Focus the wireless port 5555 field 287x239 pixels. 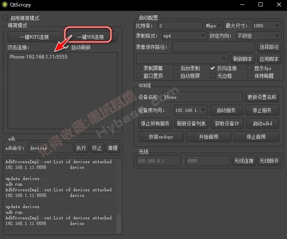[208, 161]
